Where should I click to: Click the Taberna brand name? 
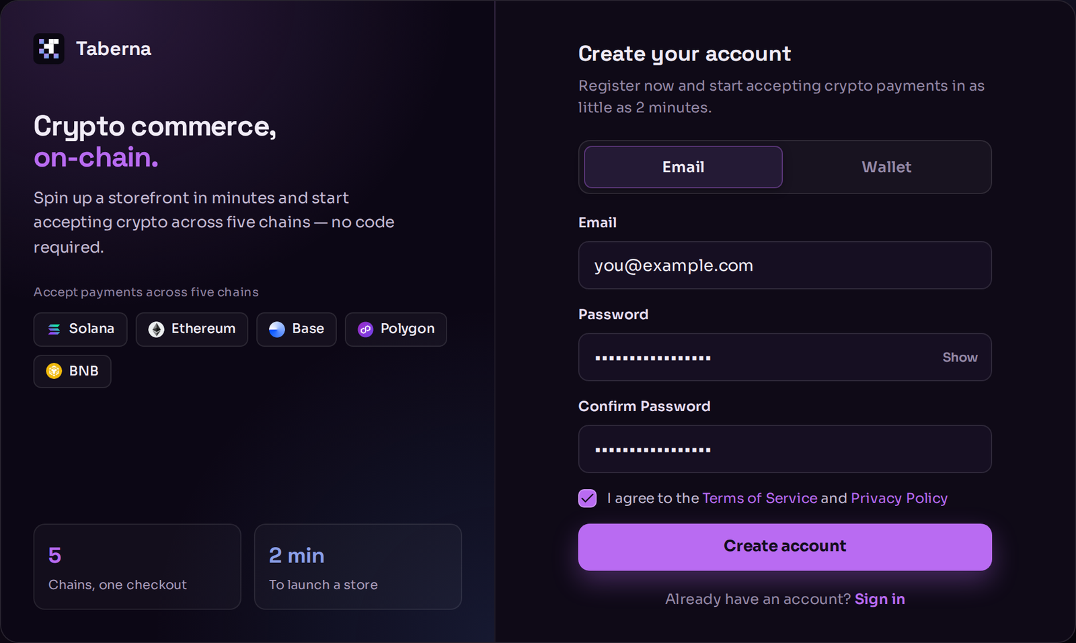click(114, 48)
